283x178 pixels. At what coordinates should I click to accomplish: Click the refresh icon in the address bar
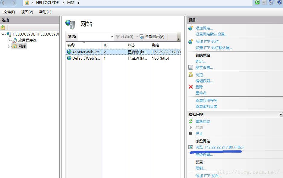click(x=257, y=2)
